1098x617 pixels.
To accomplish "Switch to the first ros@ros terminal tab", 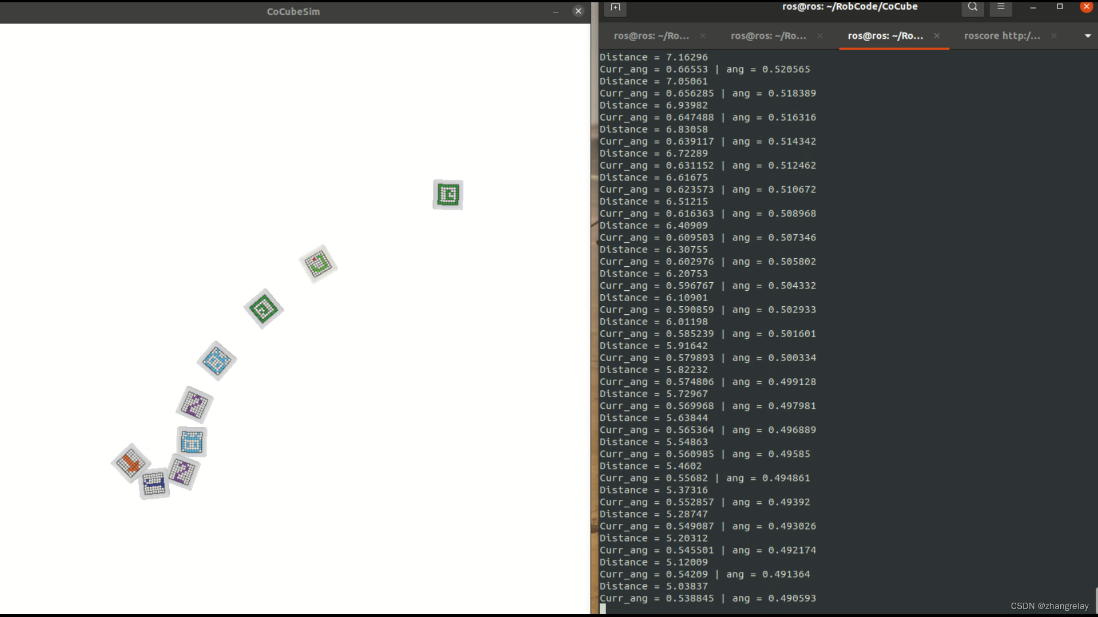I will pos(651,36).
